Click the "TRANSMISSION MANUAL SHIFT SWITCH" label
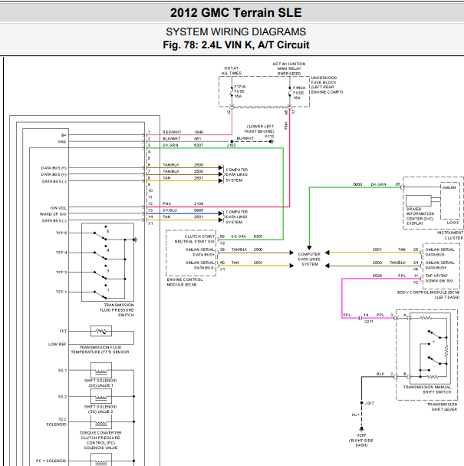Image resolution: width=464 pixels, height=466 pixels. coord(427,389)
